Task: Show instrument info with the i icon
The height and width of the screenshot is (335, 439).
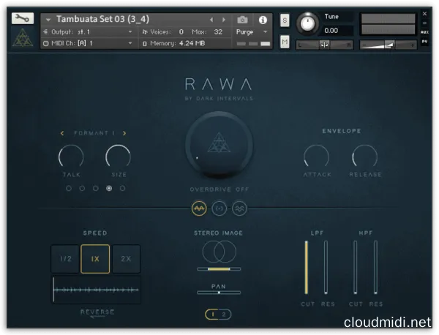Action: pos(263,20)
